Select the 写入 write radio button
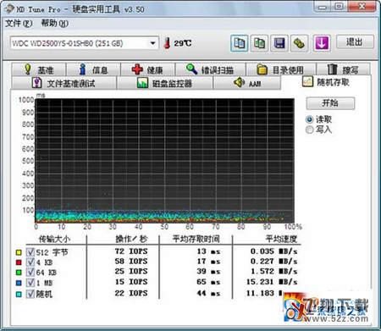Viewport: 381px width, 331px height. click(310, 130)
